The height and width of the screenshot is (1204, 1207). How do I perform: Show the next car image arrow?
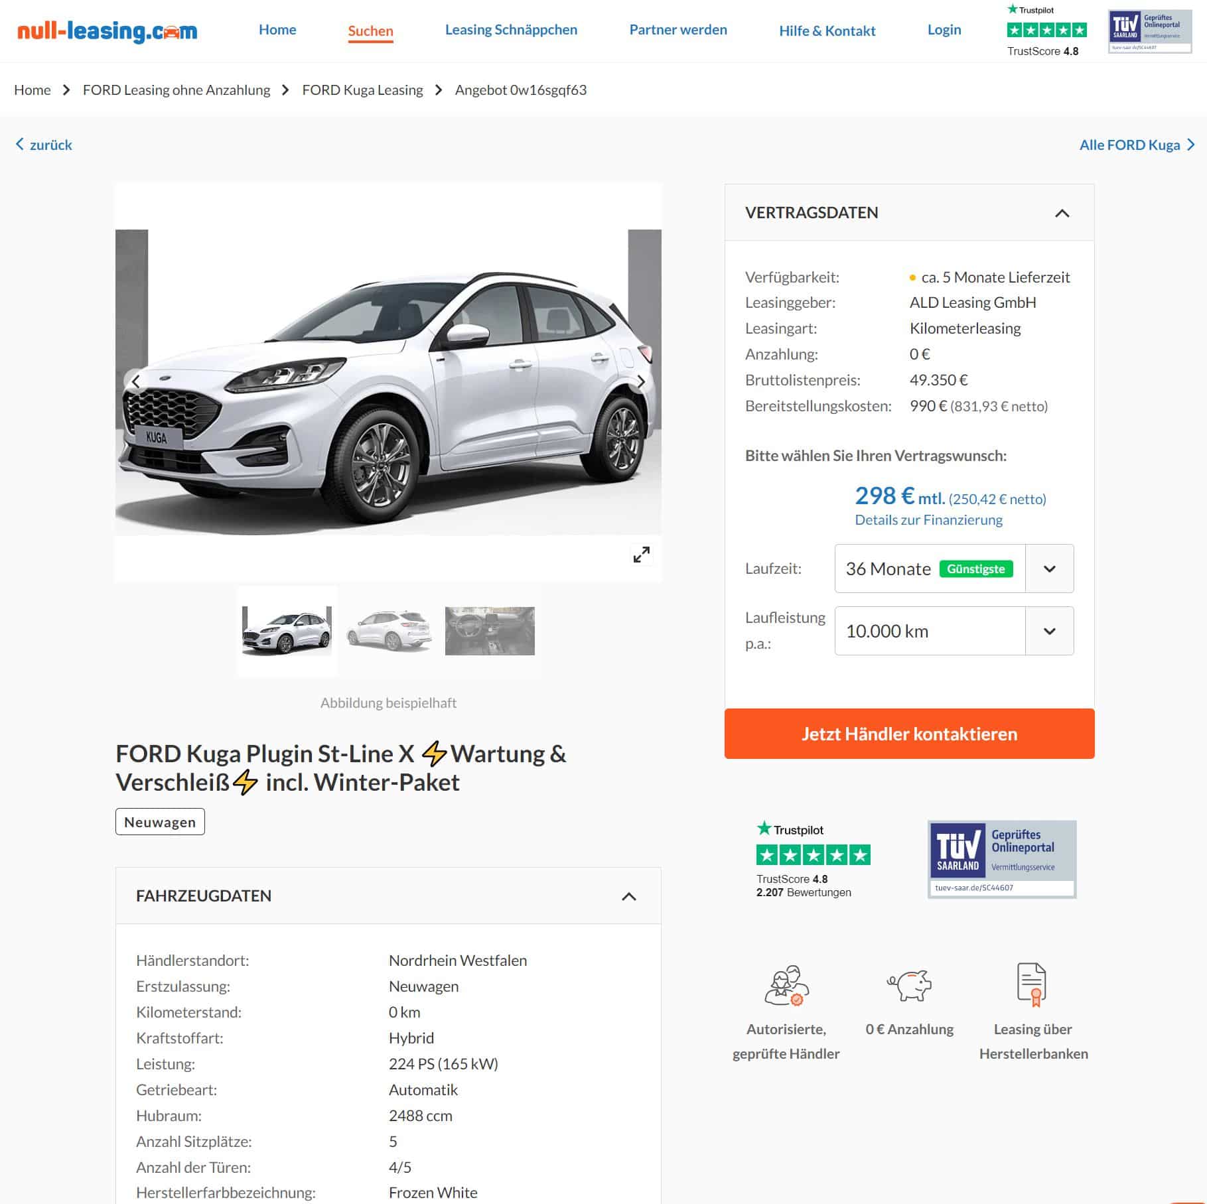pos(641,381)
